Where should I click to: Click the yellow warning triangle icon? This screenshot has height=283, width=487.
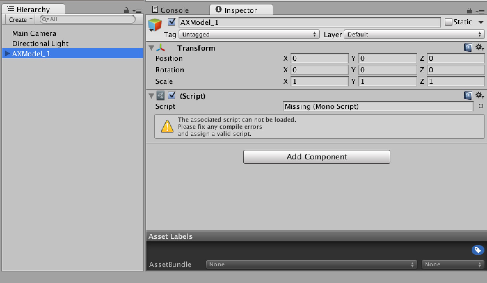pos(167,126)
